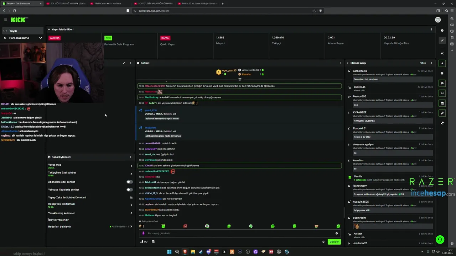Switch to SOVYETLERİN YARATTIĞI DÜNYANIN tab
The width and height of the screenshot is (456, 256).
153,4
